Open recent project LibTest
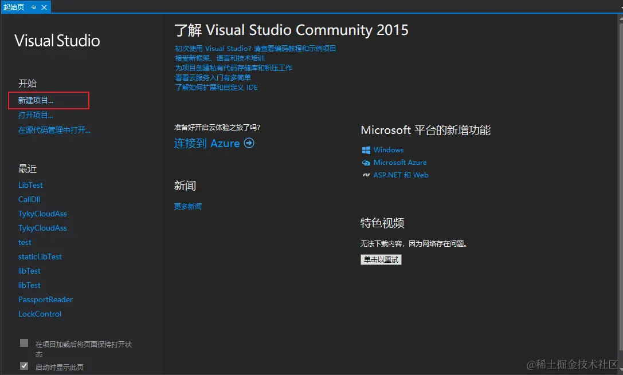The height and width of the screenshot is (375, 623). tap(30, 185)
